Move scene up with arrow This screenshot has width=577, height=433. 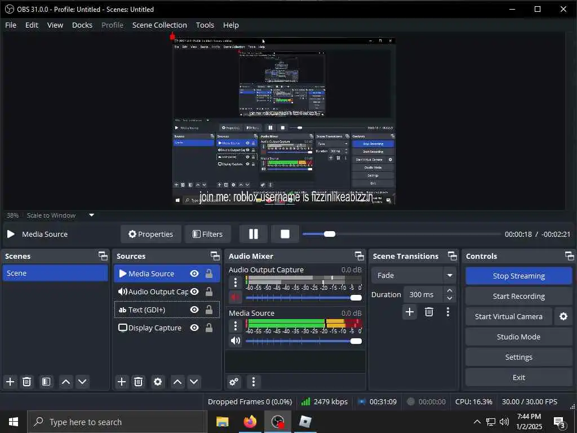click(x=66, y=382)
